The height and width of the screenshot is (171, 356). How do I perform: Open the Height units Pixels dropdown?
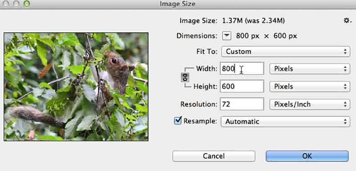pos(310,87)
